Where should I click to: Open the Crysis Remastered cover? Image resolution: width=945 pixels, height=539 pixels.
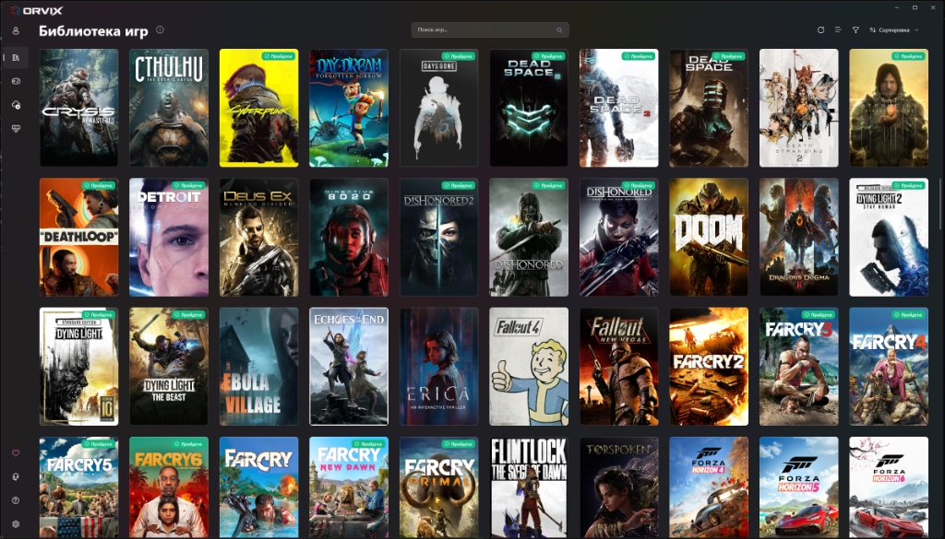pos(79,108)
